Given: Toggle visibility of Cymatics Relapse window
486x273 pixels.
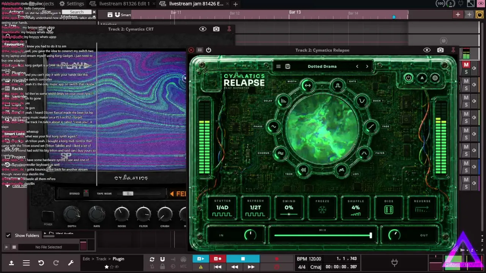Looking at the screenshot, I should coord(427,50).
